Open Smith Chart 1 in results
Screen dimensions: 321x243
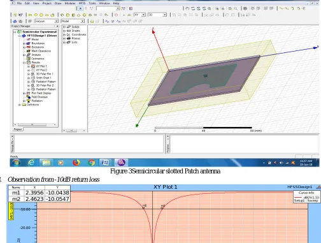[43, 78]
